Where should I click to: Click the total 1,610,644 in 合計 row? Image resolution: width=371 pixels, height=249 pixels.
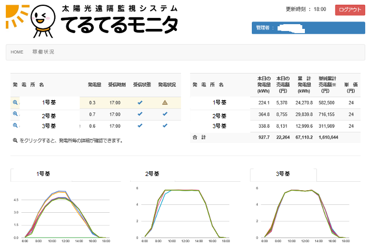(x=328, y=138)
